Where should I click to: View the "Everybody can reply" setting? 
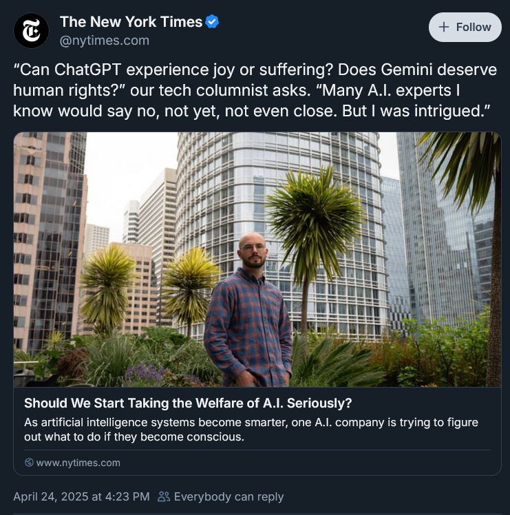tap(228, 496)
